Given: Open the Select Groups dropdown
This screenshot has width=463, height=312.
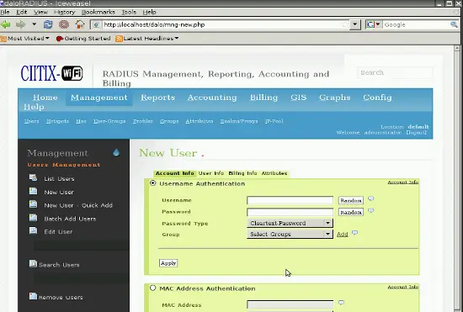Looking at the screenshot, I should (x=290, y=234).
